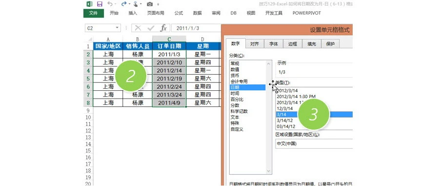This screenshot has height=186, width=439.
Task: Click the formula bar cancel X icon
Action: [138, 28]
